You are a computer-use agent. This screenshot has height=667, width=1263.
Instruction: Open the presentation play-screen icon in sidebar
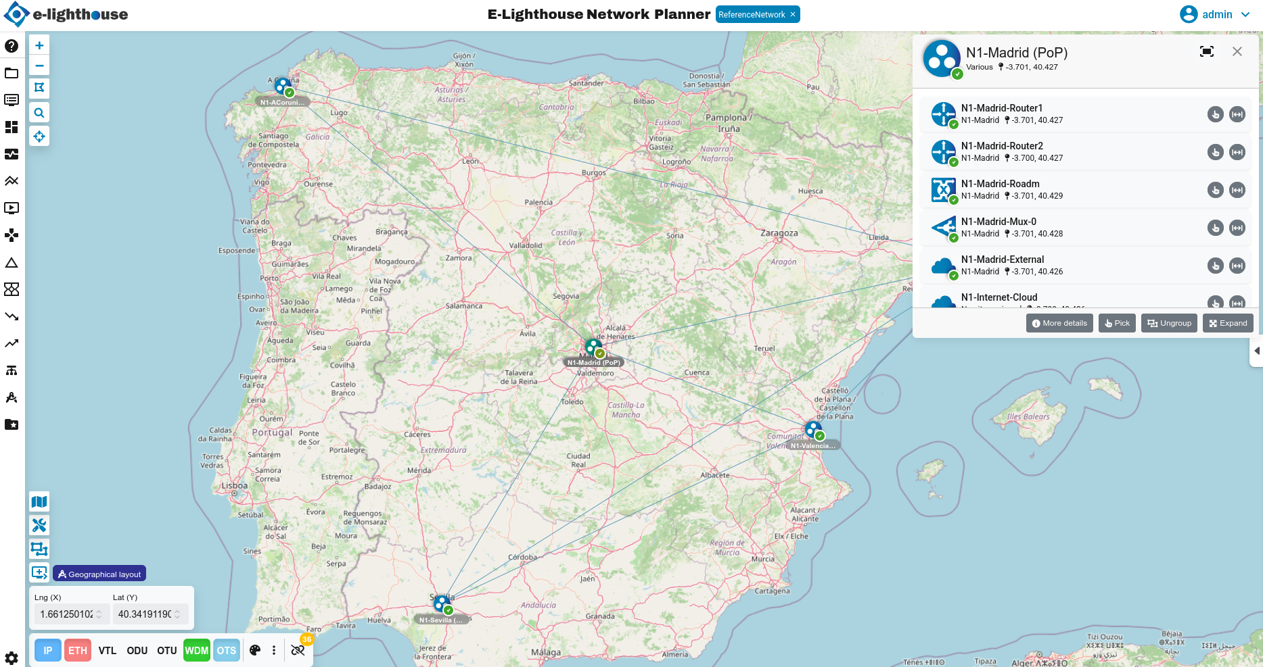click(x=12, y=208)
